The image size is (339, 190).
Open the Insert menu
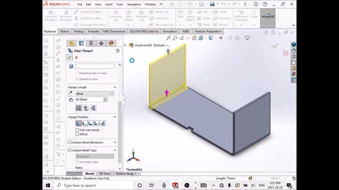[109, 4]
